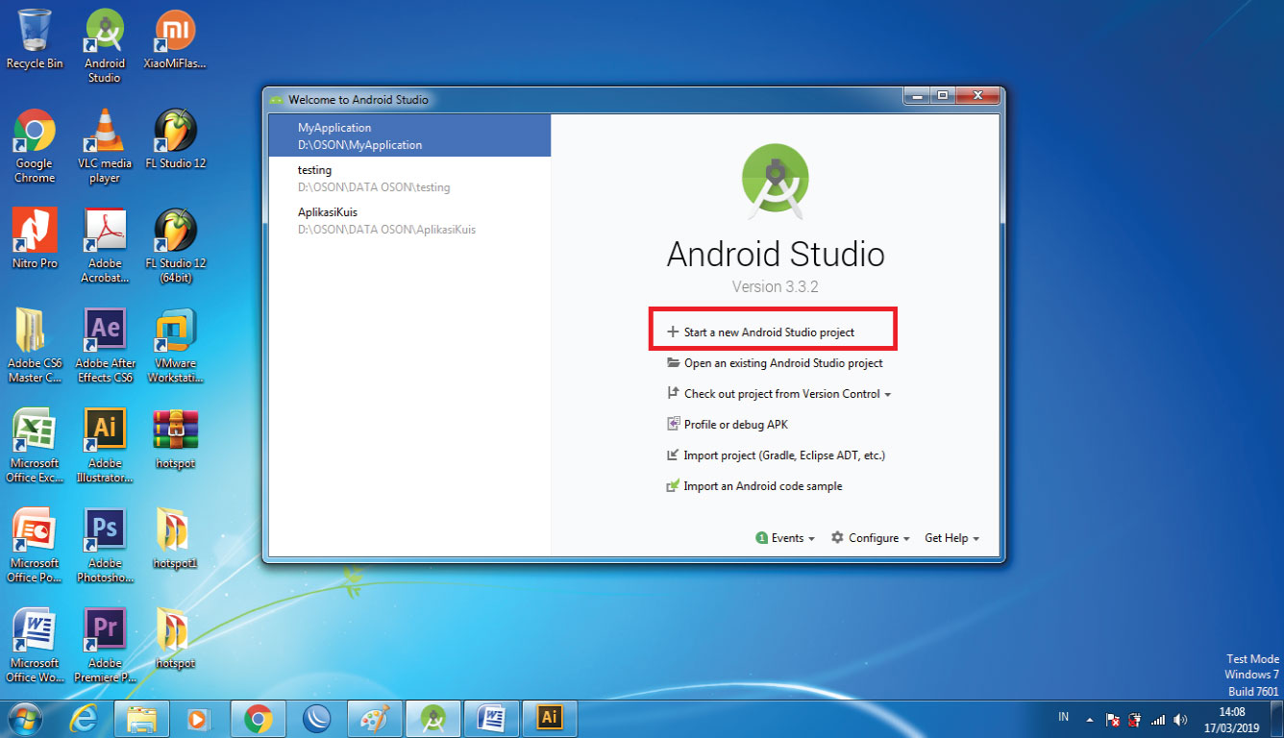This screenshot has height=738, width=1284.
Task: Open Android Studio from the taskbar
Action: click(432, 718)
